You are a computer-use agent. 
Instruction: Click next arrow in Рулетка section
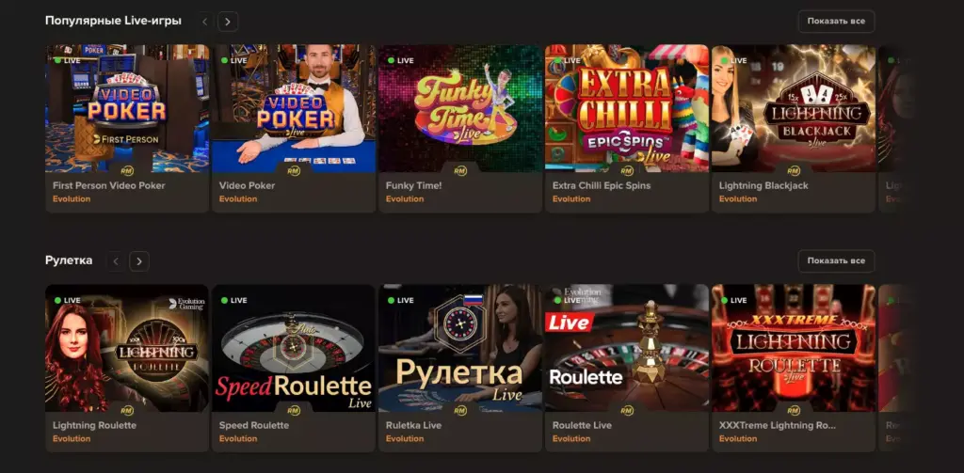pos(139,261)
